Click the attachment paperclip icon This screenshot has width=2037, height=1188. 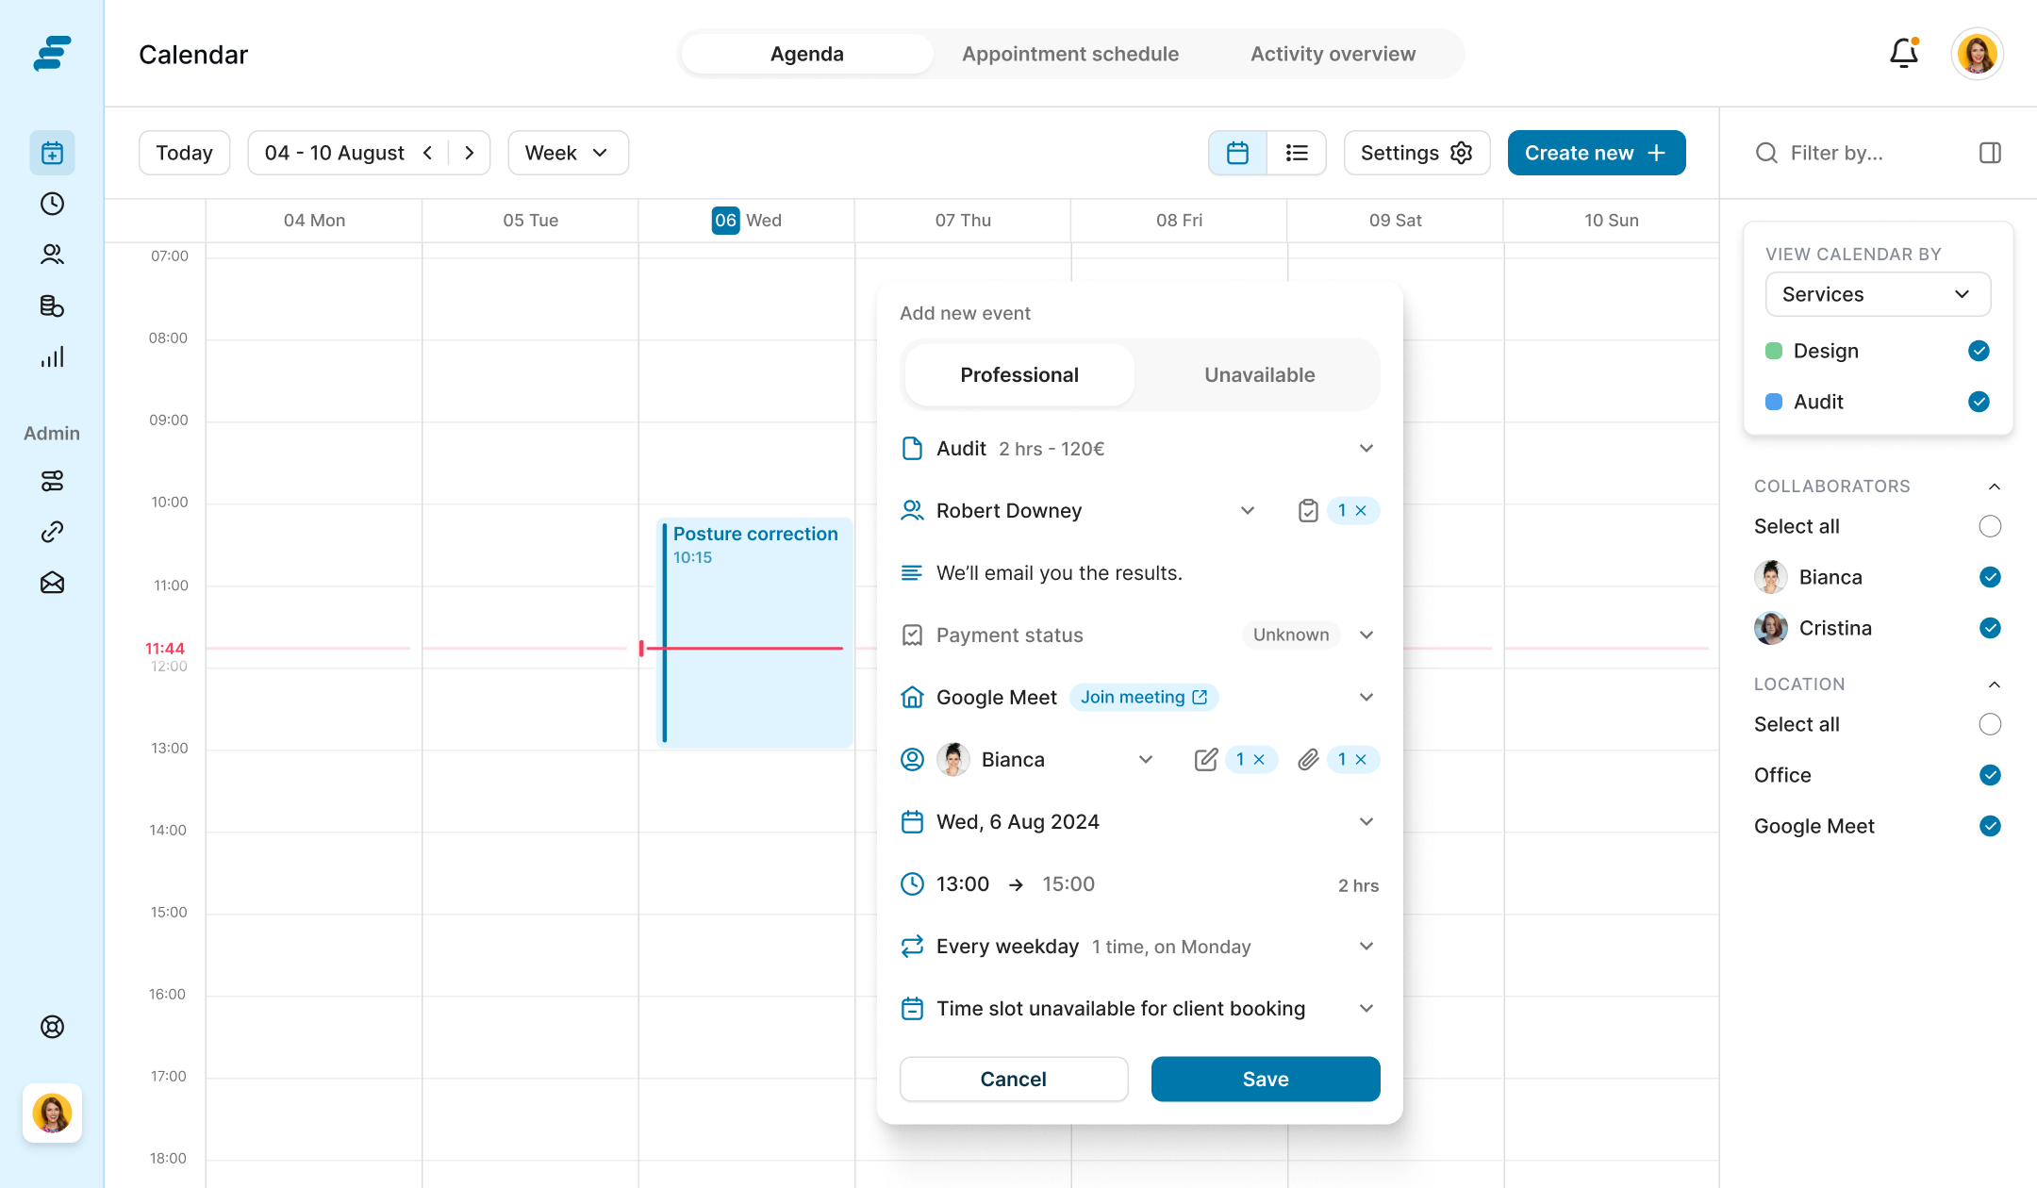(x=1307, y=760)
